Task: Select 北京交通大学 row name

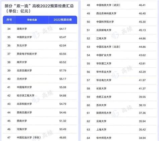Action: (24, 71)
